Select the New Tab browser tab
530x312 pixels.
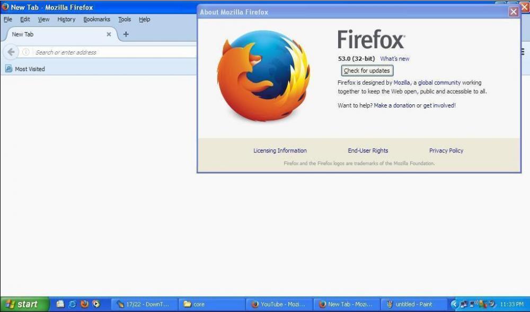[61, 34]
